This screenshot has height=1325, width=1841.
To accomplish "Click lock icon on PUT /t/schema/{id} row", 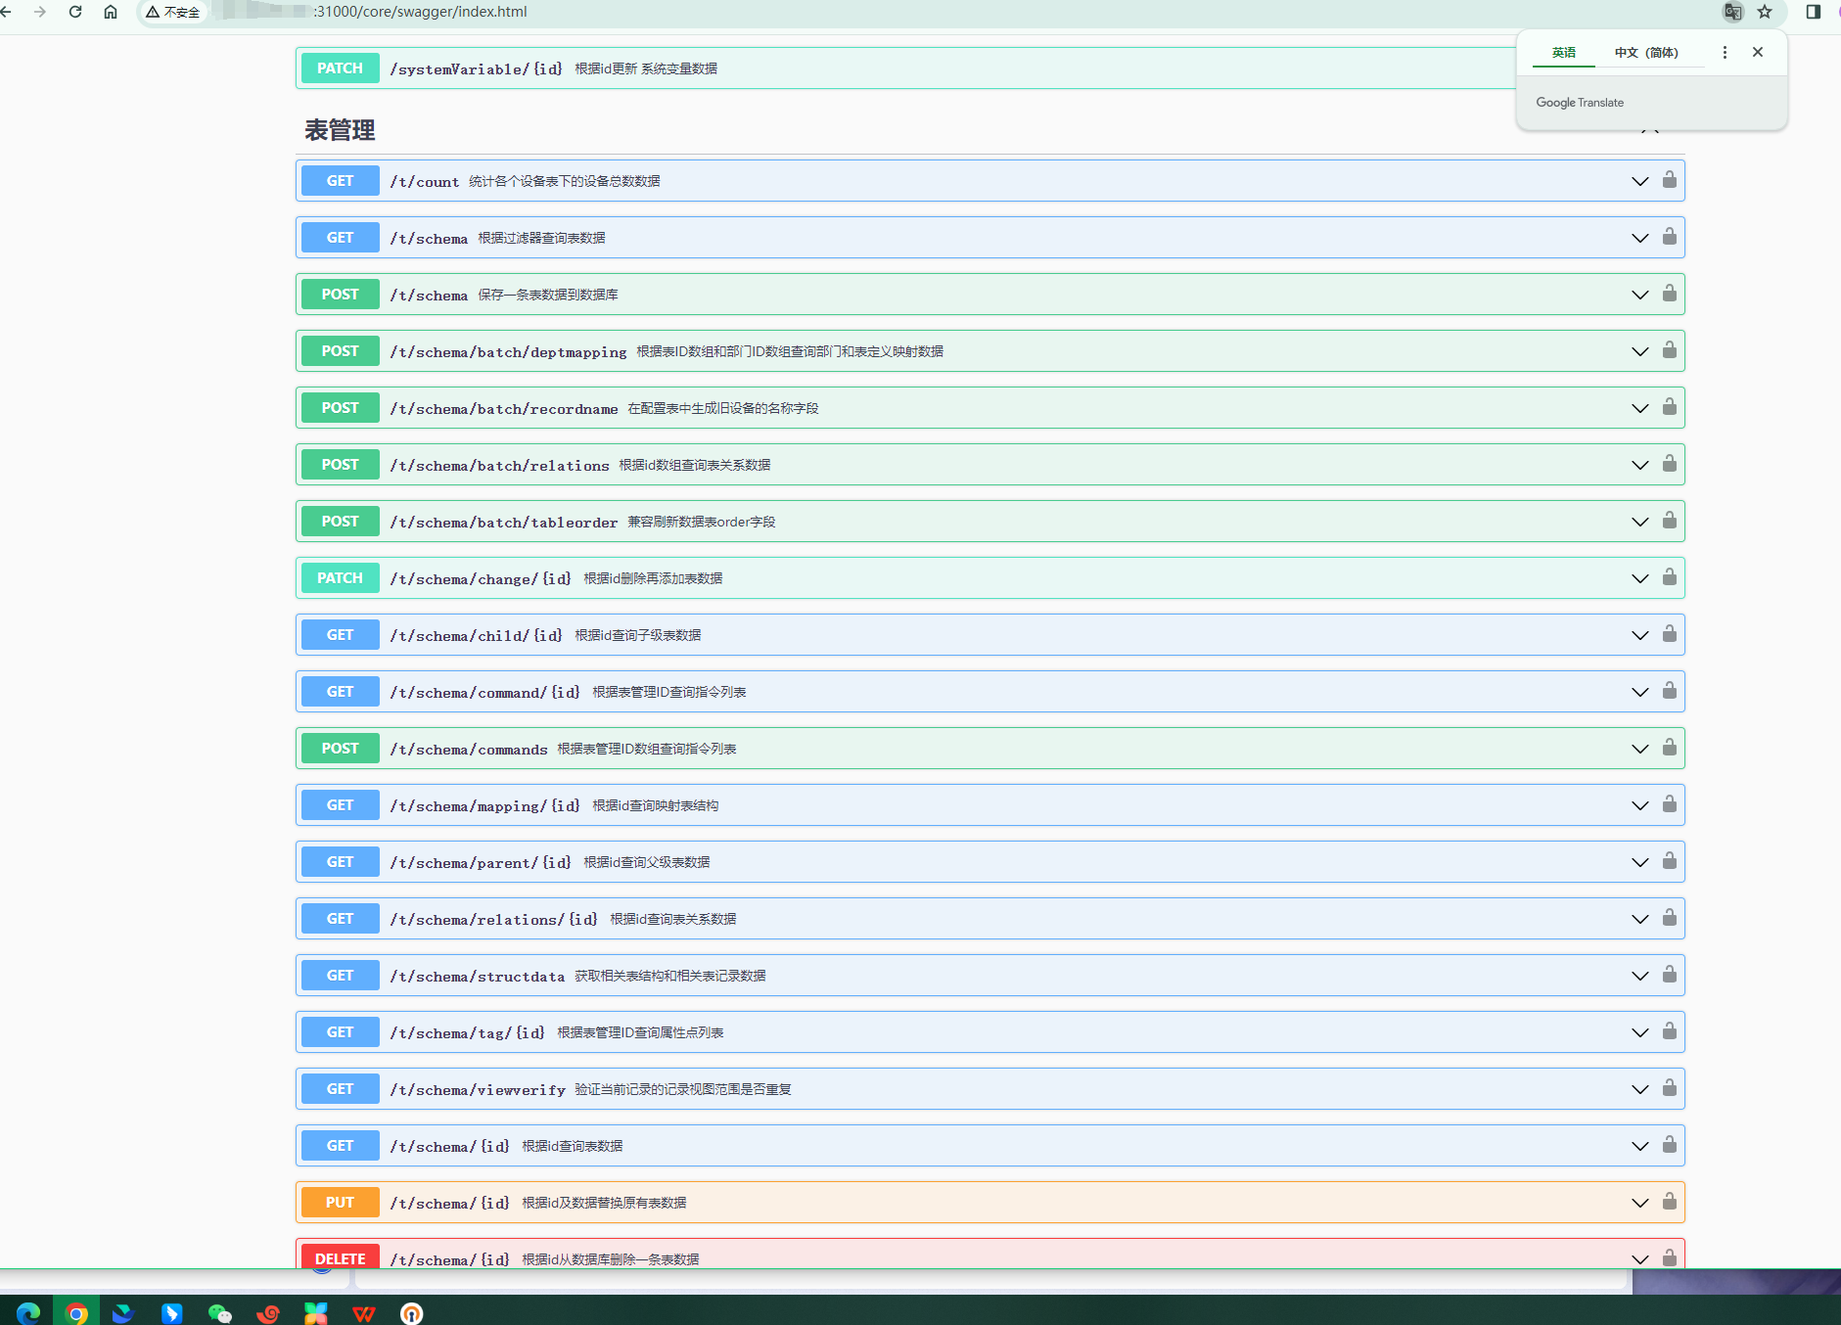I will [1670, 1202].
